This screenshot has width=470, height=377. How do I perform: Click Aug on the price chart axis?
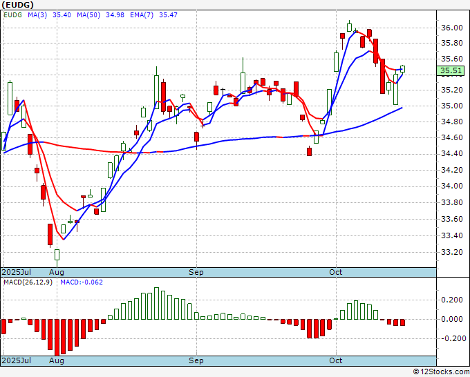(57, 272)
